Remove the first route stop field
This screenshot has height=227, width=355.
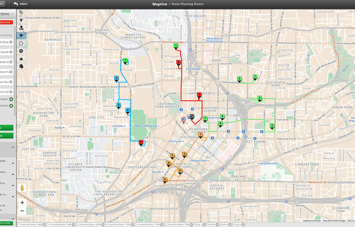pos(11,42)
